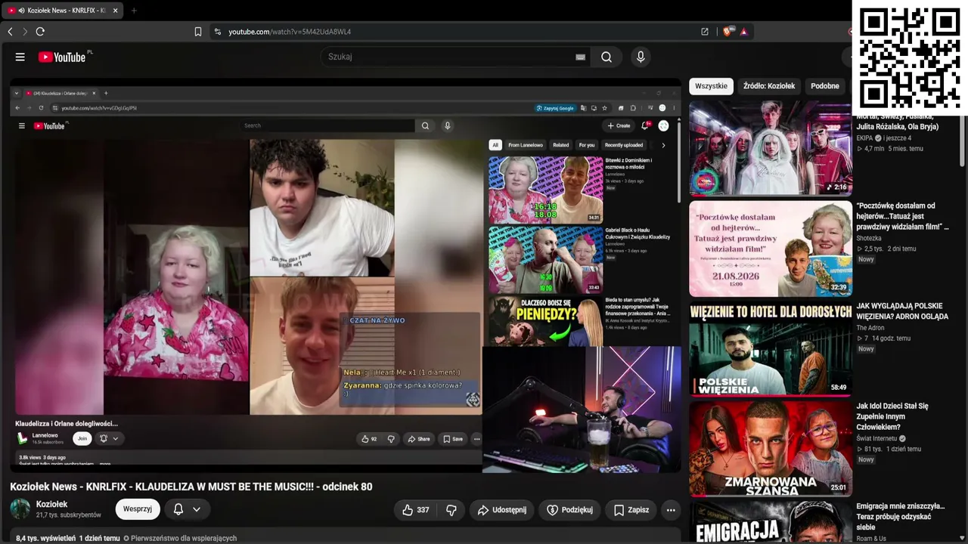Open Brave Rewards triangle icon
968x544 pixels.
744,32
